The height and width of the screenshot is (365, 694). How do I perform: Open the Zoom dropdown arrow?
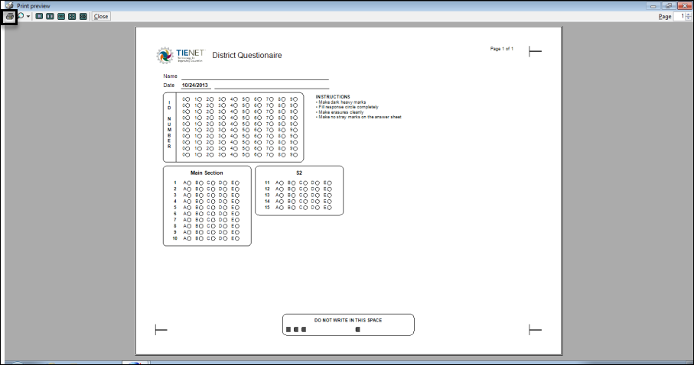click(29, 16)
